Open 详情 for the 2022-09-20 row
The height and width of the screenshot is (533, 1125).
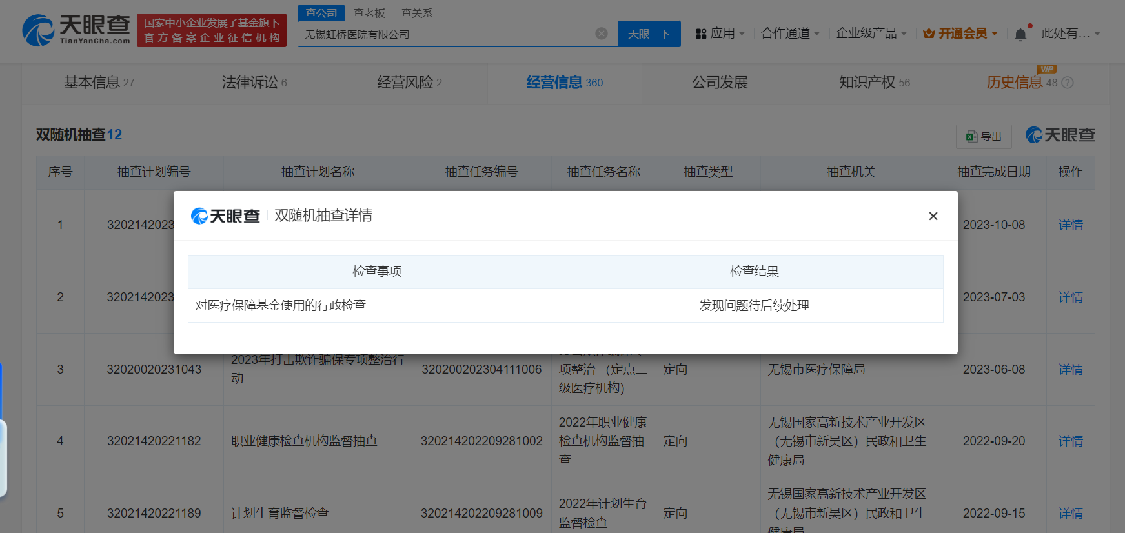1071,441
